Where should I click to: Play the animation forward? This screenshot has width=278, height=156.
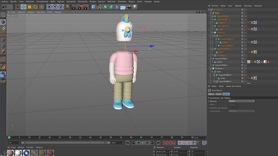(143, 143)
